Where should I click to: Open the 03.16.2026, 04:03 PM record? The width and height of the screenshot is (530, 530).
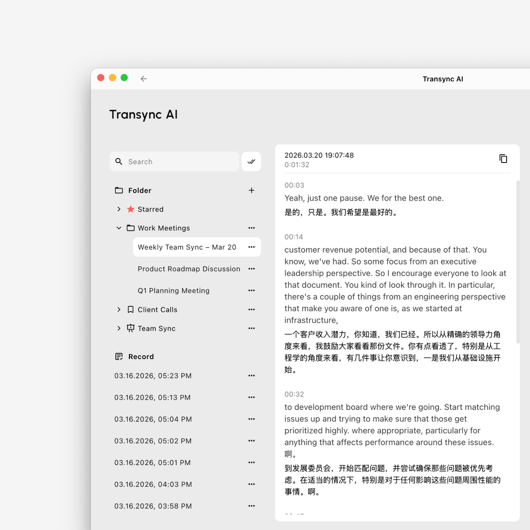(x=153, y=485)
